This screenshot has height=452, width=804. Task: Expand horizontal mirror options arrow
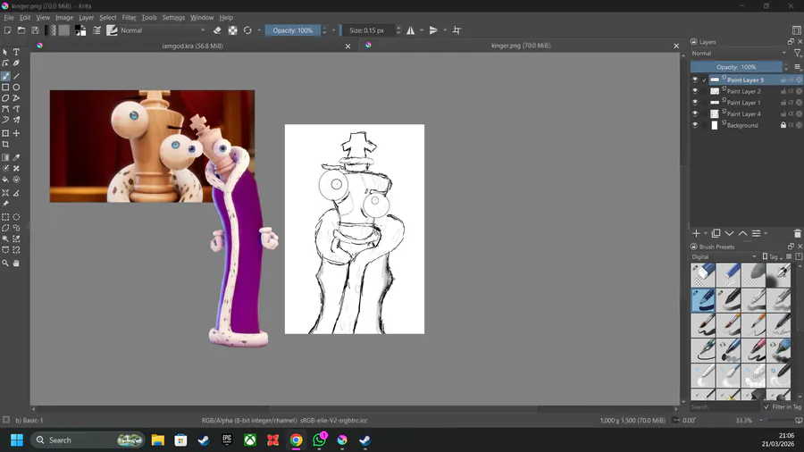click(422, 30)
